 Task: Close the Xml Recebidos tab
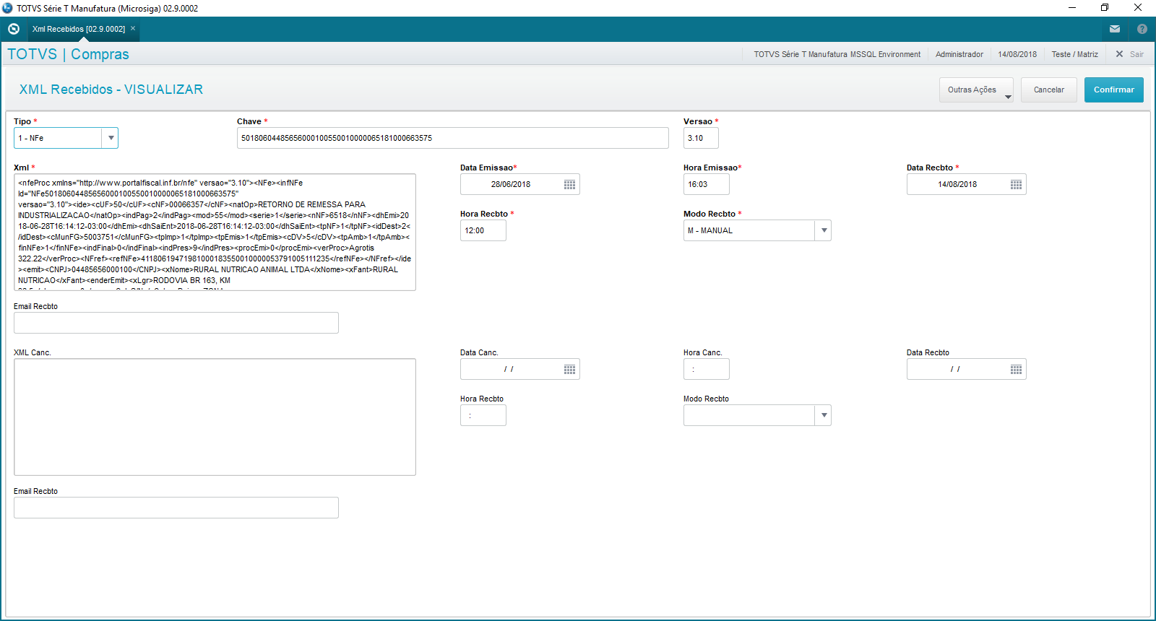click(x=133, y=29)
